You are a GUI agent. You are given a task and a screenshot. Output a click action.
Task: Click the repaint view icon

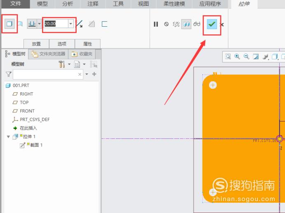(256, 57)
